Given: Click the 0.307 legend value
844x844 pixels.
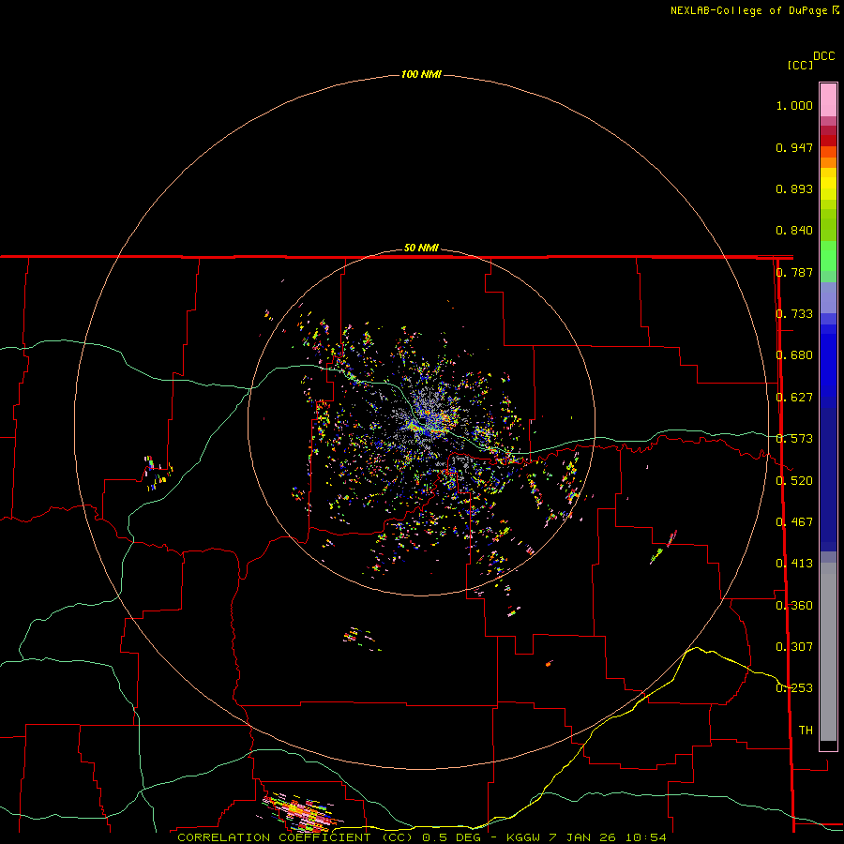Looking at the screenshot, I should (x=794, y=647).
